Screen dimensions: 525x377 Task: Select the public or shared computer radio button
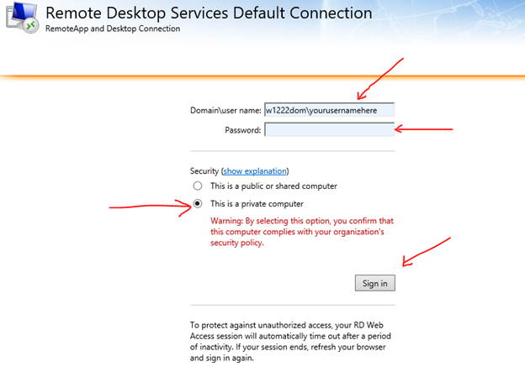click(197, 186)
